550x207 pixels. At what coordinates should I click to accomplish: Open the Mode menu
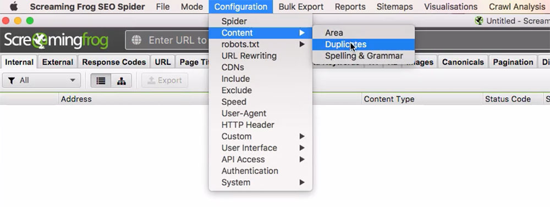coord(192,7)
